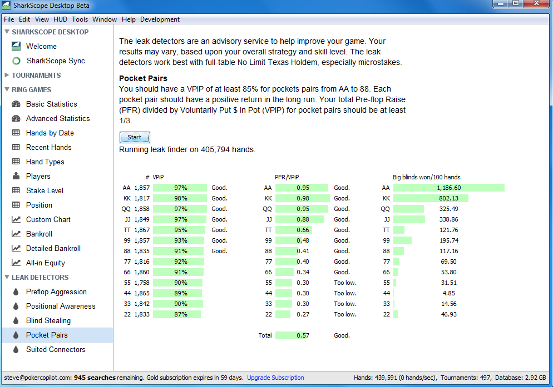The image size is (553, 387).
Task: Open the HUD menu
Action: 60,19
